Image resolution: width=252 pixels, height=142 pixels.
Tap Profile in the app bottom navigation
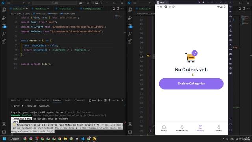(x=219, y=129)
